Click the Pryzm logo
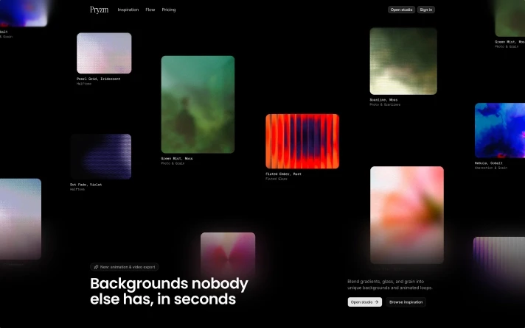525x328 pixels. [x=99, y=10]
